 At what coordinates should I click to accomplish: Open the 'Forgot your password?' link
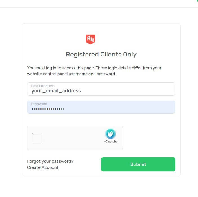(x=50, y=161)
